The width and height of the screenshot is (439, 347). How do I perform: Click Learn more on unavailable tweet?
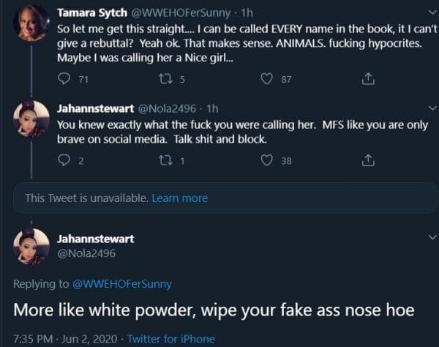pos(179,198)
